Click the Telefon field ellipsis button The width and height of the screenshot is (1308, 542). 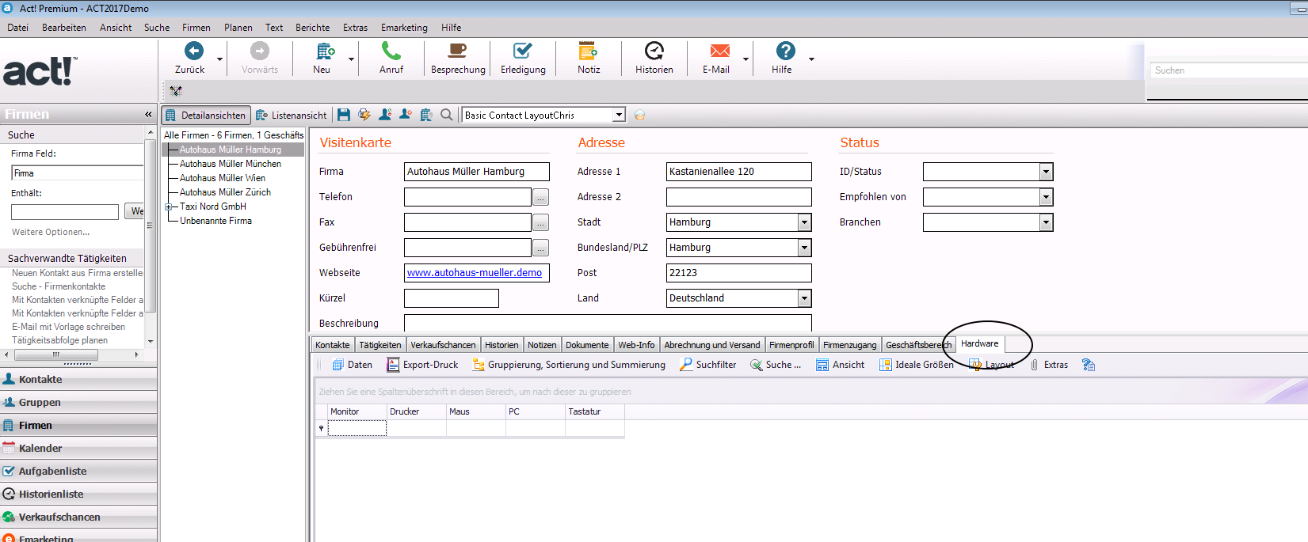pyautogui.click(x=540, y=197)
